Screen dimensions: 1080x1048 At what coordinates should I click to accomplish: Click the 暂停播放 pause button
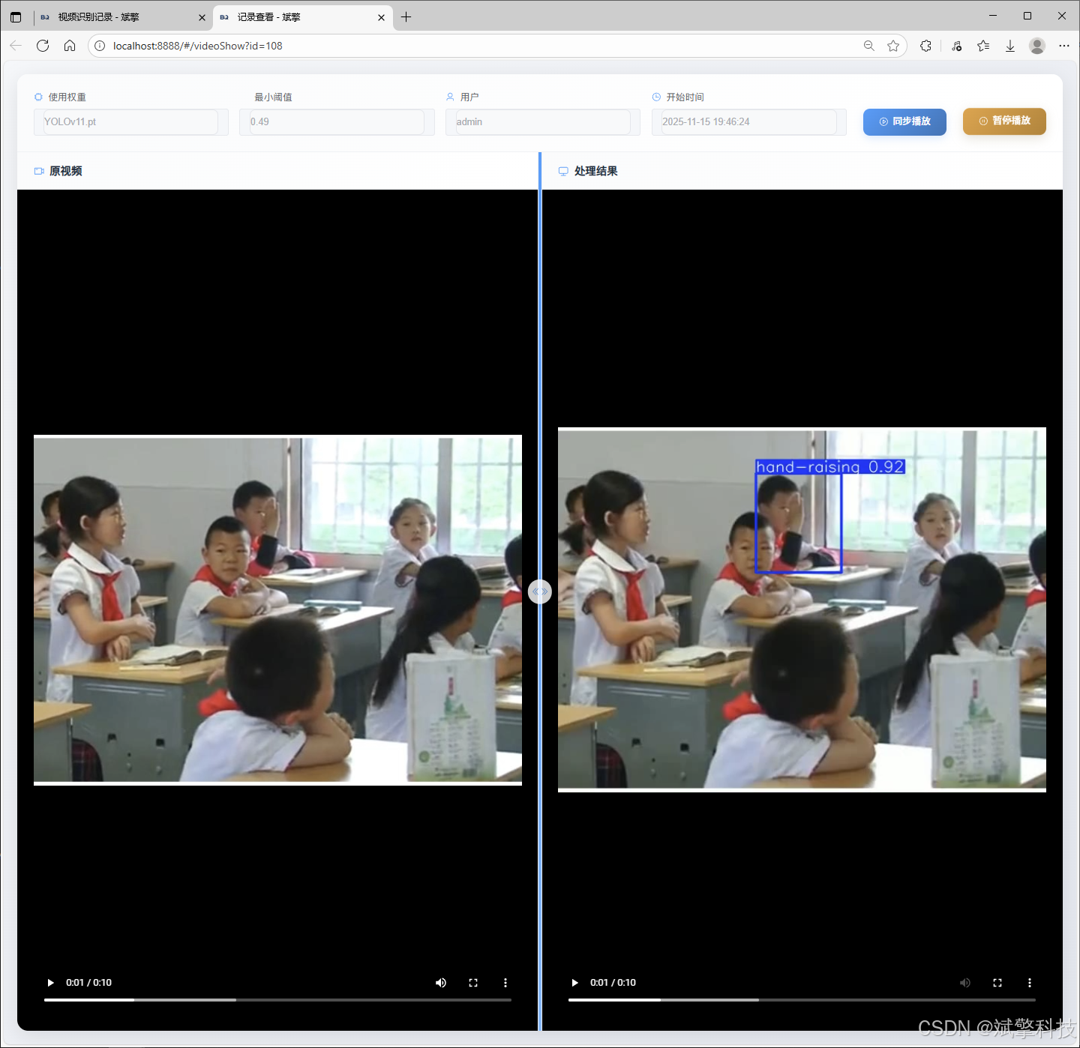(1004, 121)
